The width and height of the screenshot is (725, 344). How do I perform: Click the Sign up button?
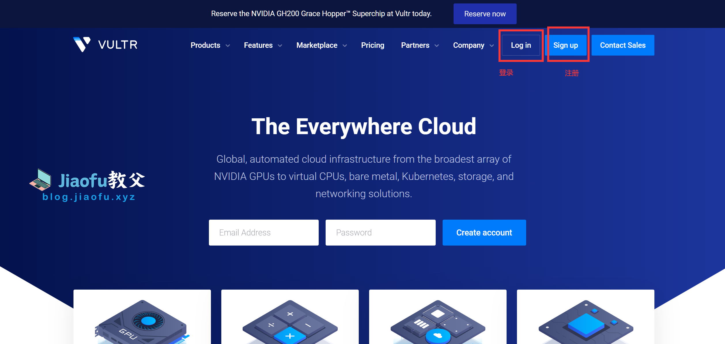[x=566, y=45]
